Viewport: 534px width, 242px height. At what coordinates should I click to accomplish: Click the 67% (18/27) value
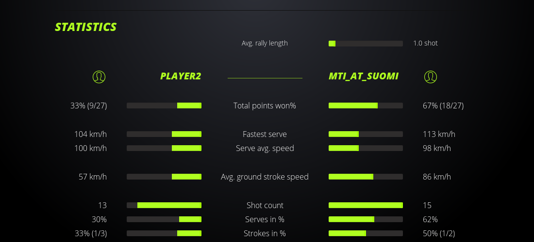[443, 106]
